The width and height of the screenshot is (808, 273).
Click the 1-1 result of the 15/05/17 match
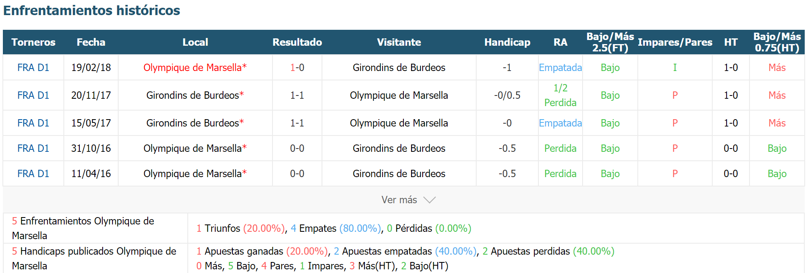[297, 123]
